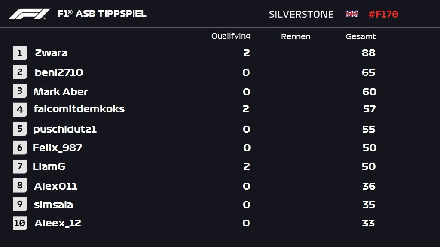The height and width of the screenshot is (247, 440).
Task: Select the SILVERSTONE race label
Action: pos(301,14)
